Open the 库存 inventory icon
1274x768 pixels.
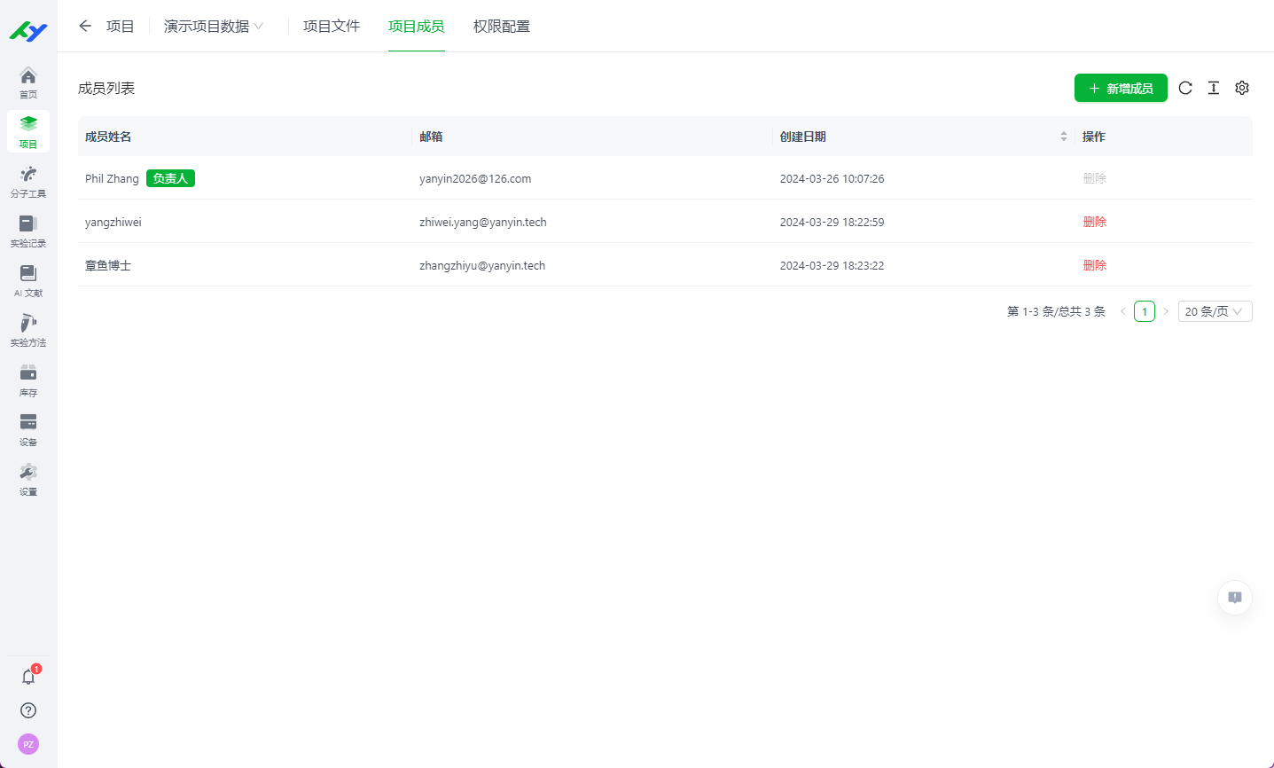click(28, 380)
